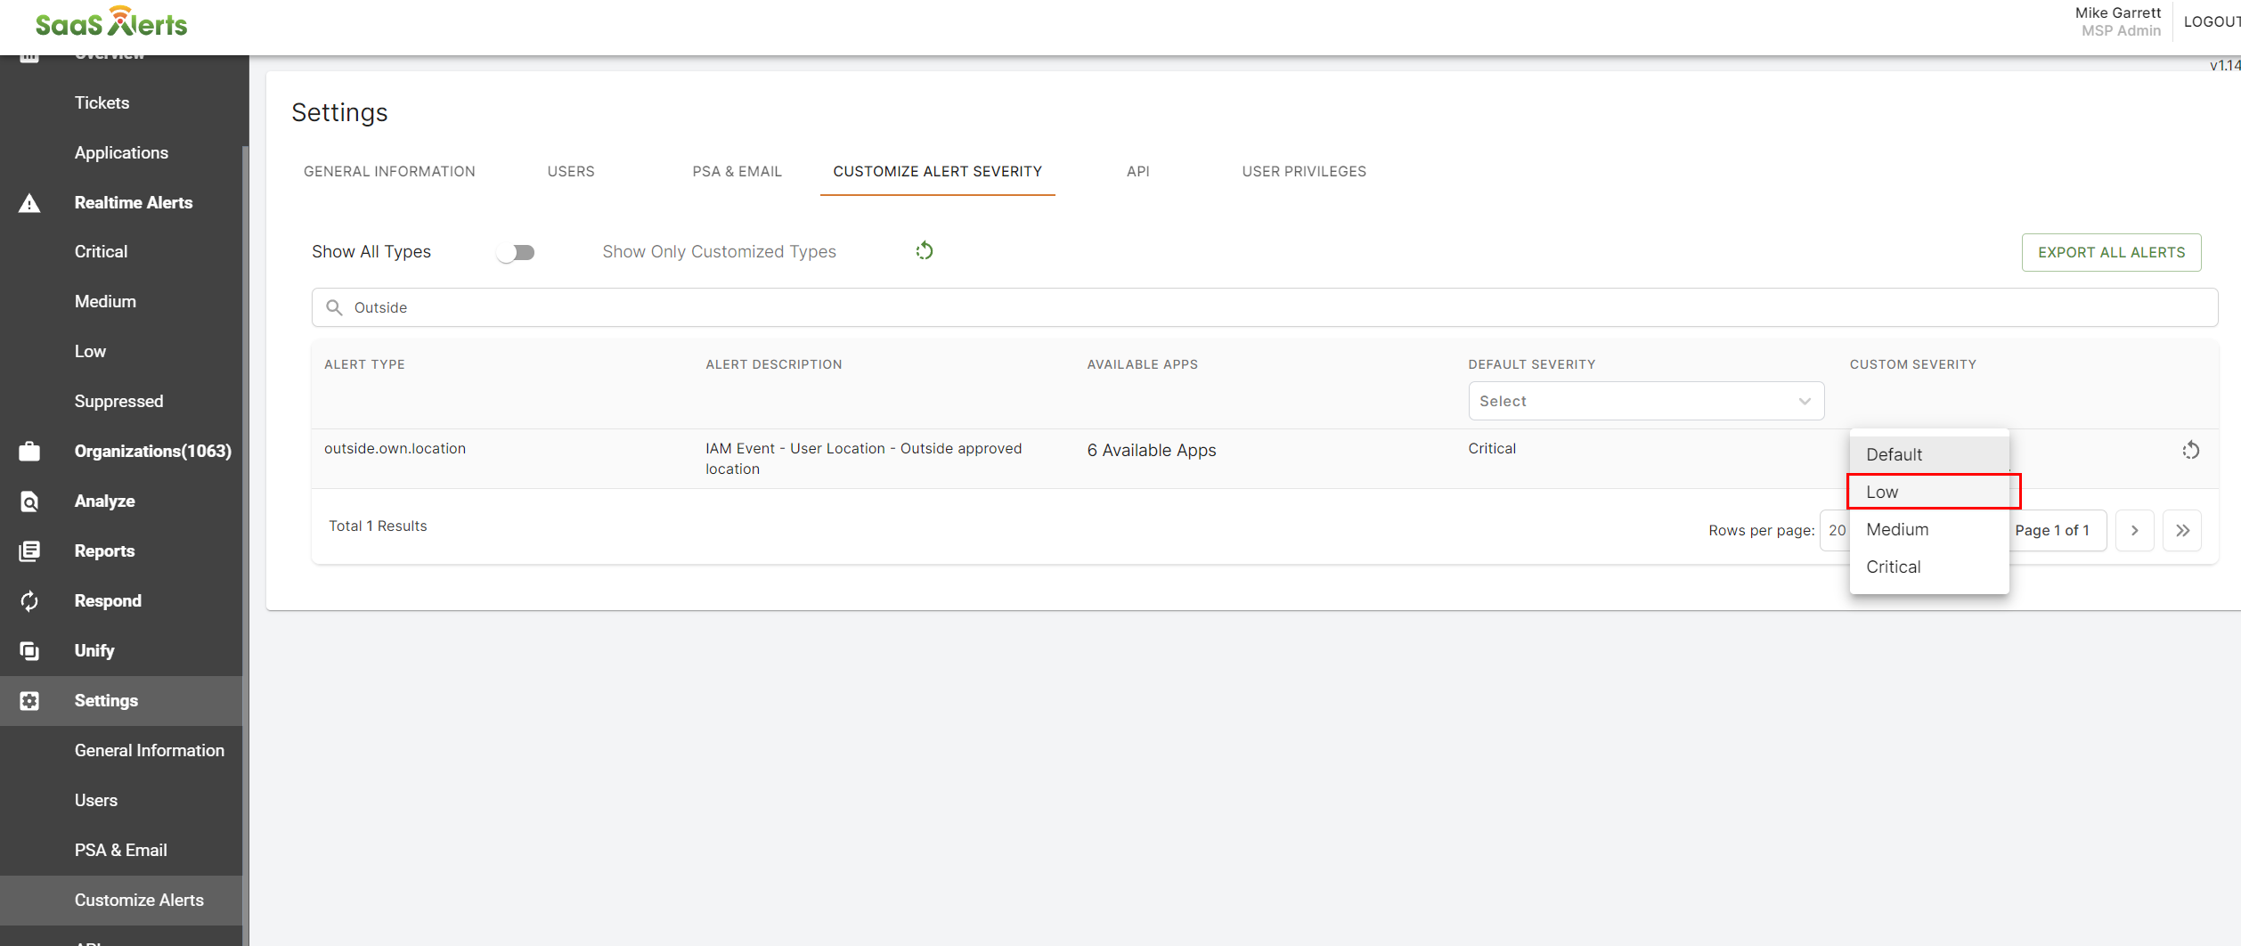Open Realtime Alerts sidebar item
2241x946 pixels.
click(134, 202)
